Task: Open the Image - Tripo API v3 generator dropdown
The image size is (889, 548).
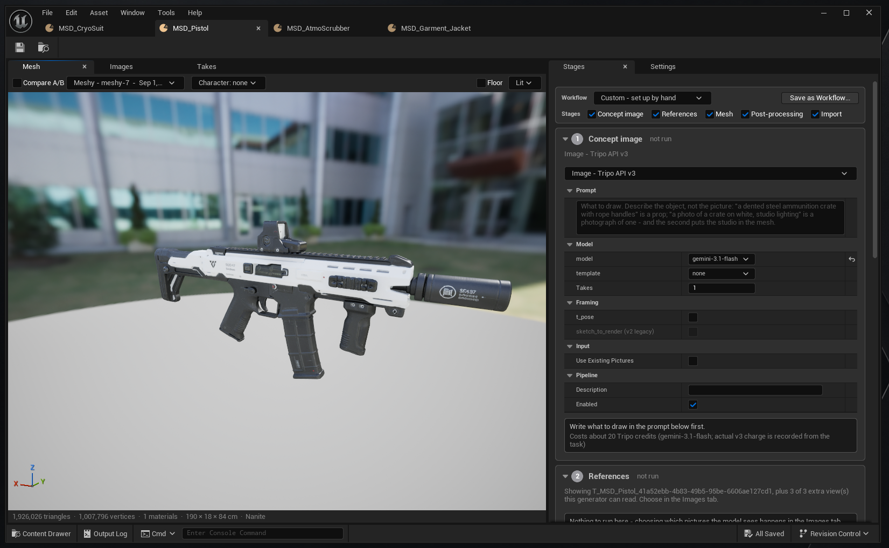Action: pos(710,174)
